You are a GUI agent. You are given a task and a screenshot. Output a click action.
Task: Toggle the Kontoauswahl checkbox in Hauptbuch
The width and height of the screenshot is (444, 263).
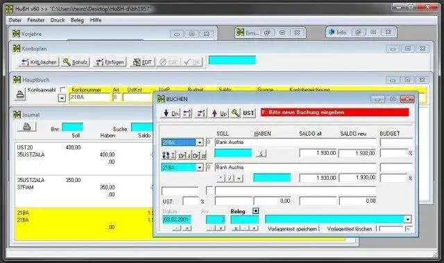click(x=62, y=90)
